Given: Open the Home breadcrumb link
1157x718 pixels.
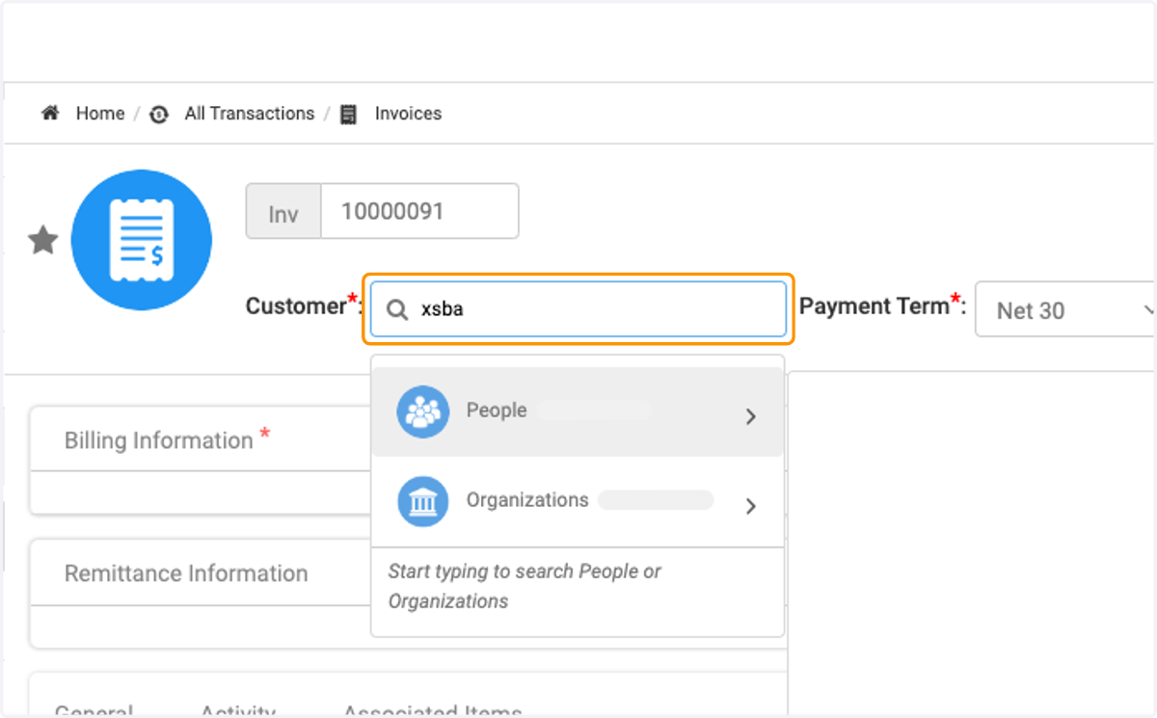Looking at the screenshot, I should [100, 114].
